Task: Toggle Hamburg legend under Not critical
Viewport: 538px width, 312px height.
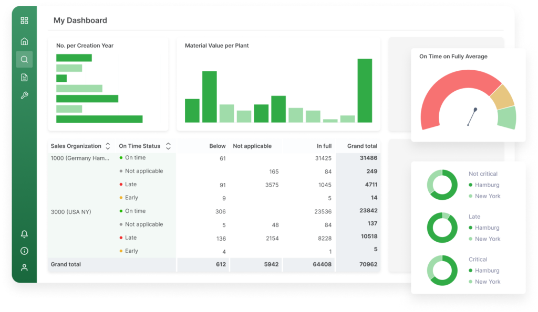Action: click(x=487, y=185)
